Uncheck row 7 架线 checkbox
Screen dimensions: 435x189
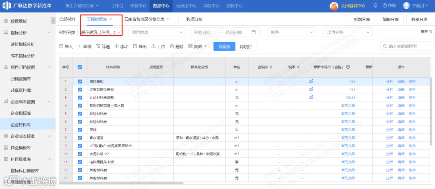point(80,130)
